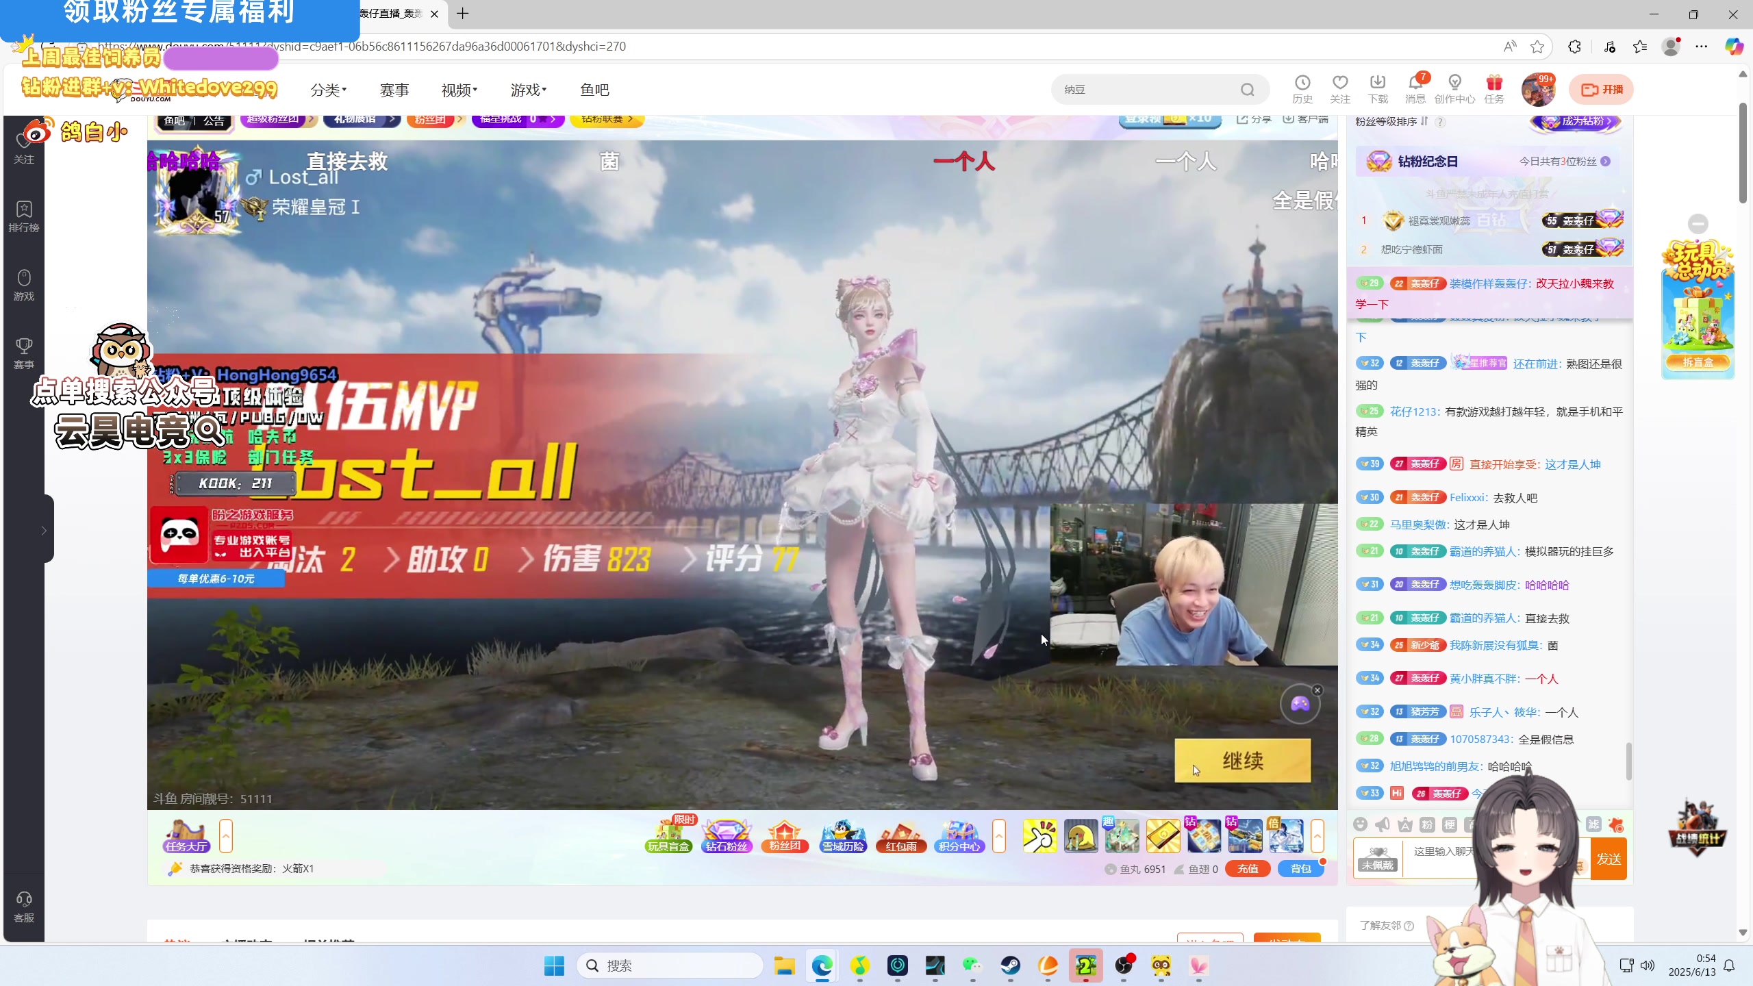Open the 背包 backpack button
Screen dimensions: 1753x986
click(x=1300, y=869)
